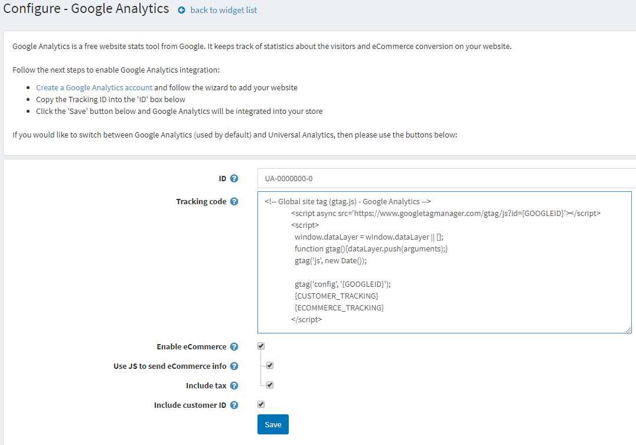636x445 pixels.
Task: Open the Create a Google Analytics account link
Action: [x=93, y=87]
